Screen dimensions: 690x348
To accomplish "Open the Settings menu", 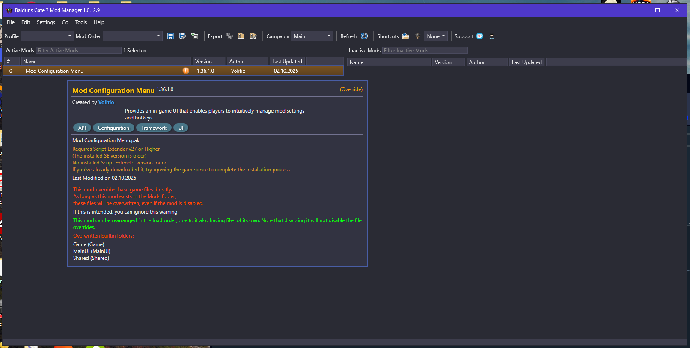I will click(46, 22).
